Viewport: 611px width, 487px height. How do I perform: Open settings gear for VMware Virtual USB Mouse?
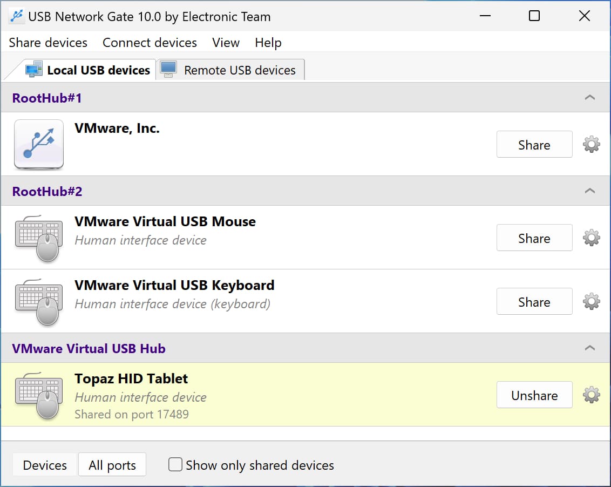[591, 238]
